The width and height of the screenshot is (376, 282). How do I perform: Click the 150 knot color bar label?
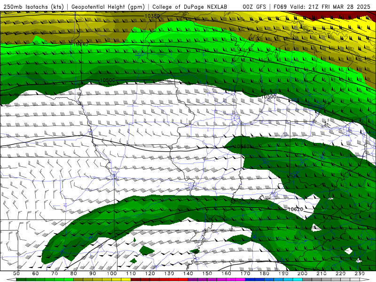[207, 274]
